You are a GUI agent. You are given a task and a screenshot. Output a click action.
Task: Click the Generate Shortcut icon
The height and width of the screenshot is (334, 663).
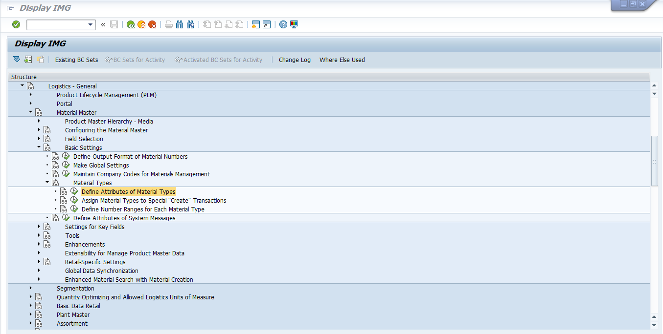pyautogui.click(x=267, y=24)
